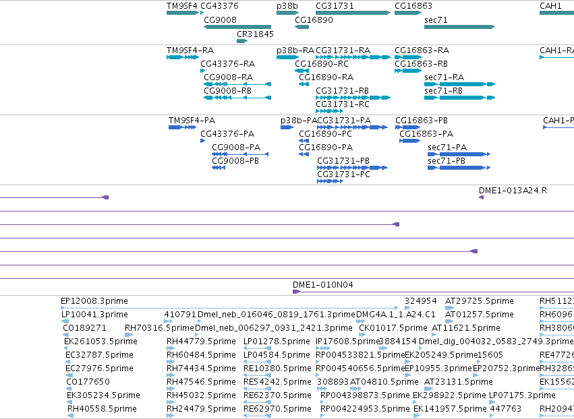574x419 pixels.
Task: Select EST DMG4A.1_1.A24.C1
Action: point(360,321)
